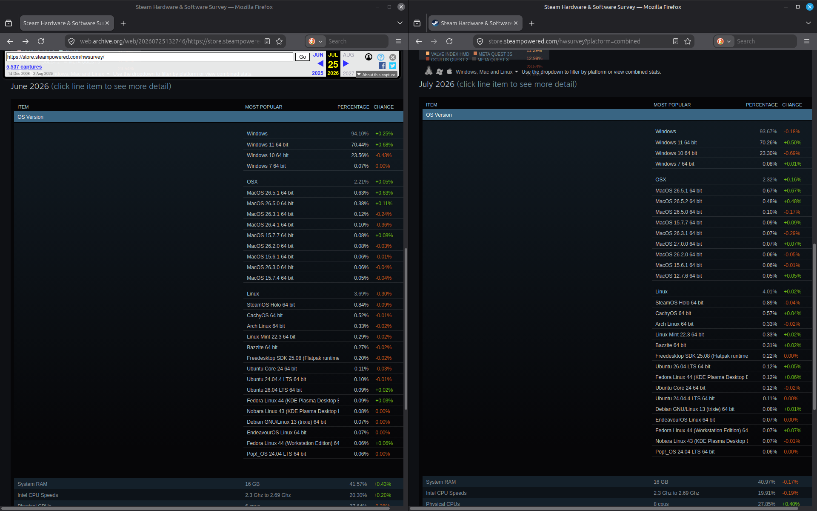Collapse the OS Version row in July 2026 survey
Screen dimensions: 817x511
(617, 115)
